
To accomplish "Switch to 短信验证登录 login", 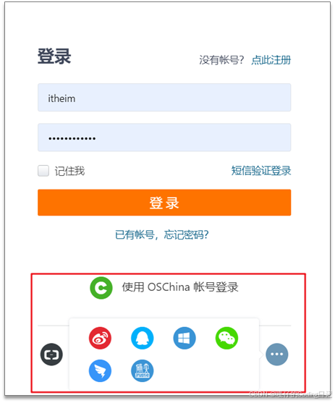I will [x=261, y=171].
